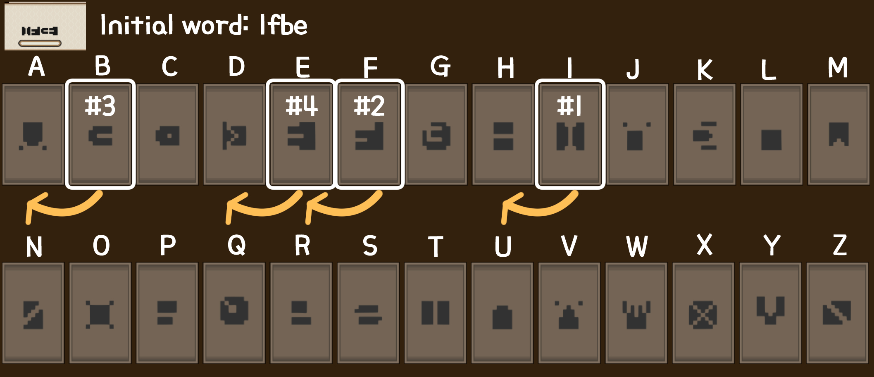
Task: Pick the glyph tile under letter M
Action: 838,134
